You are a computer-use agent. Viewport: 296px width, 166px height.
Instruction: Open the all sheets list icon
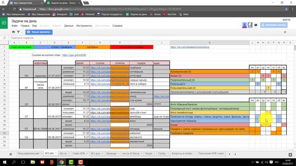pyautogui.click(x=11, y=154)
